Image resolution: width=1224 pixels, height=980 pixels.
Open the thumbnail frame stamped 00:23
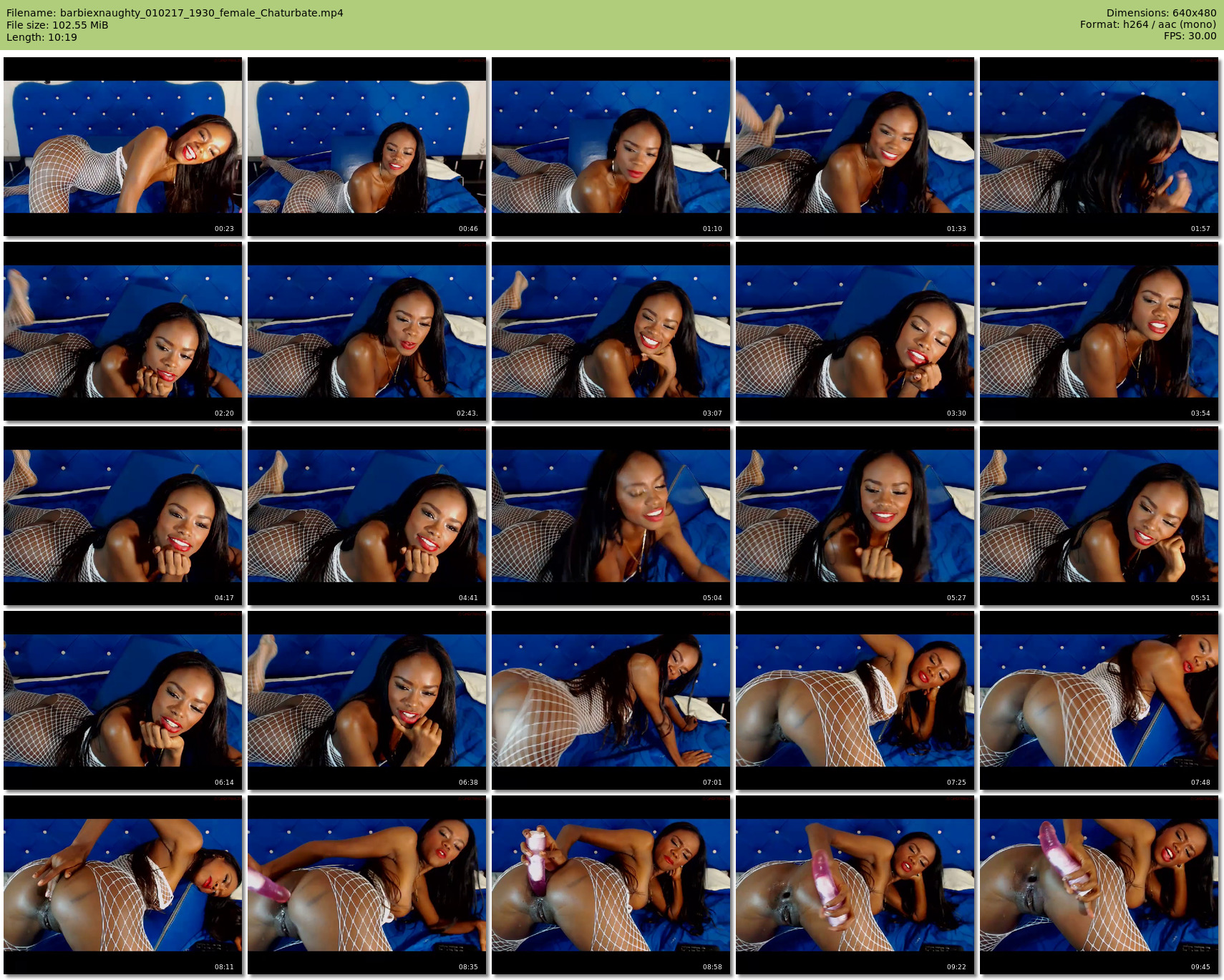point(123,147)
